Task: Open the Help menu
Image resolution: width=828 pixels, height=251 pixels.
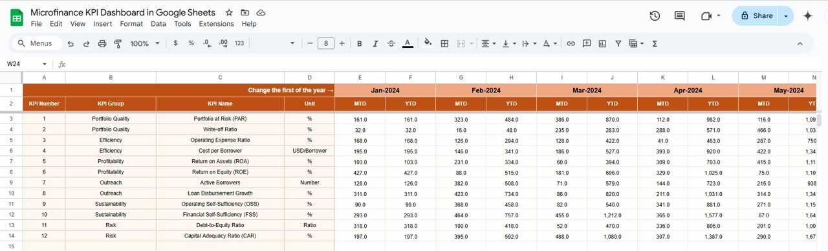Action: point(249,24)
